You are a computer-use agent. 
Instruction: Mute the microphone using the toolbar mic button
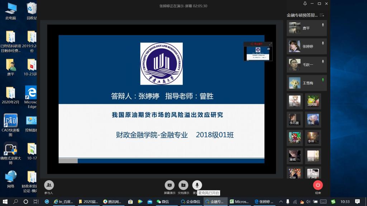(196, 185)
